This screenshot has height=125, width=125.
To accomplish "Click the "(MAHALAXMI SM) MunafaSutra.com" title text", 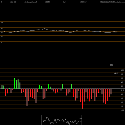I will pos(112,2).
